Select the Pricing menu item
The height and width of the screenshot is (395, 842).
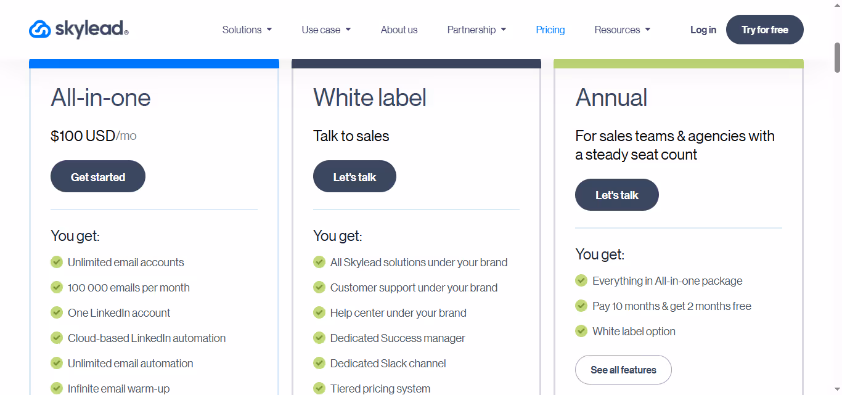550,30
